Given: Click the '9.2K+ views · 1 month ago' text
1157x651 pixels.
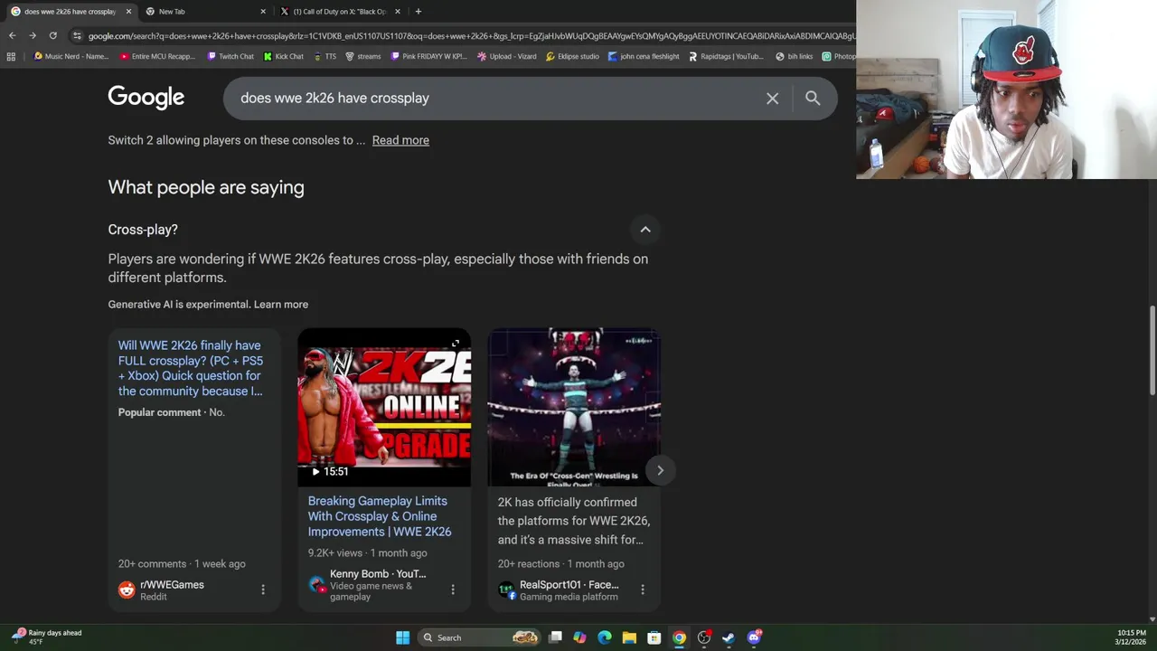Looking at the screenshot, I should [367, 553].
